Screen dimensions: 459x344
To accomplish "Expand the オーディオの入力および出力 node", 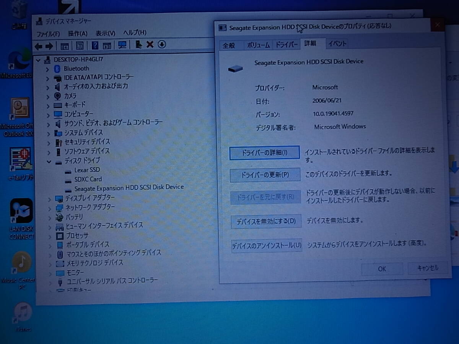I will tap(47, 88).
